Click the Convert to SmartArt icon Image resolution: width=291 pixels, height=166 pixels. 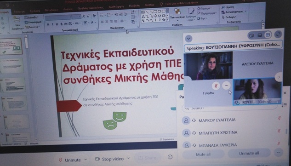[133, 22]
